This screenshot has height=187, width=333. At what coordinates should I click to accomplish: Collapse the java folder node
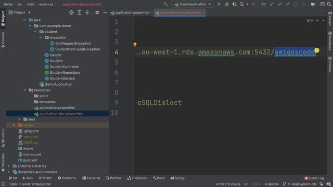(24, 20)
